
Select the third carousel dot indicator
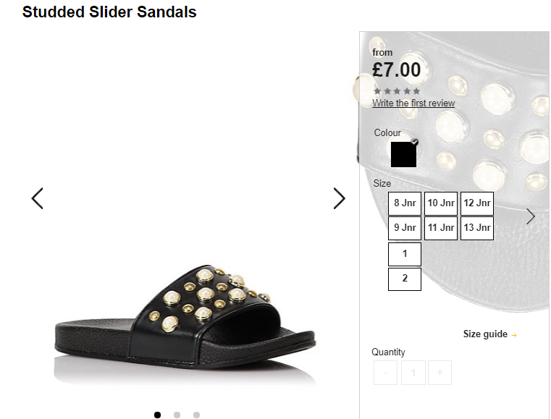(x=196, y=415)
